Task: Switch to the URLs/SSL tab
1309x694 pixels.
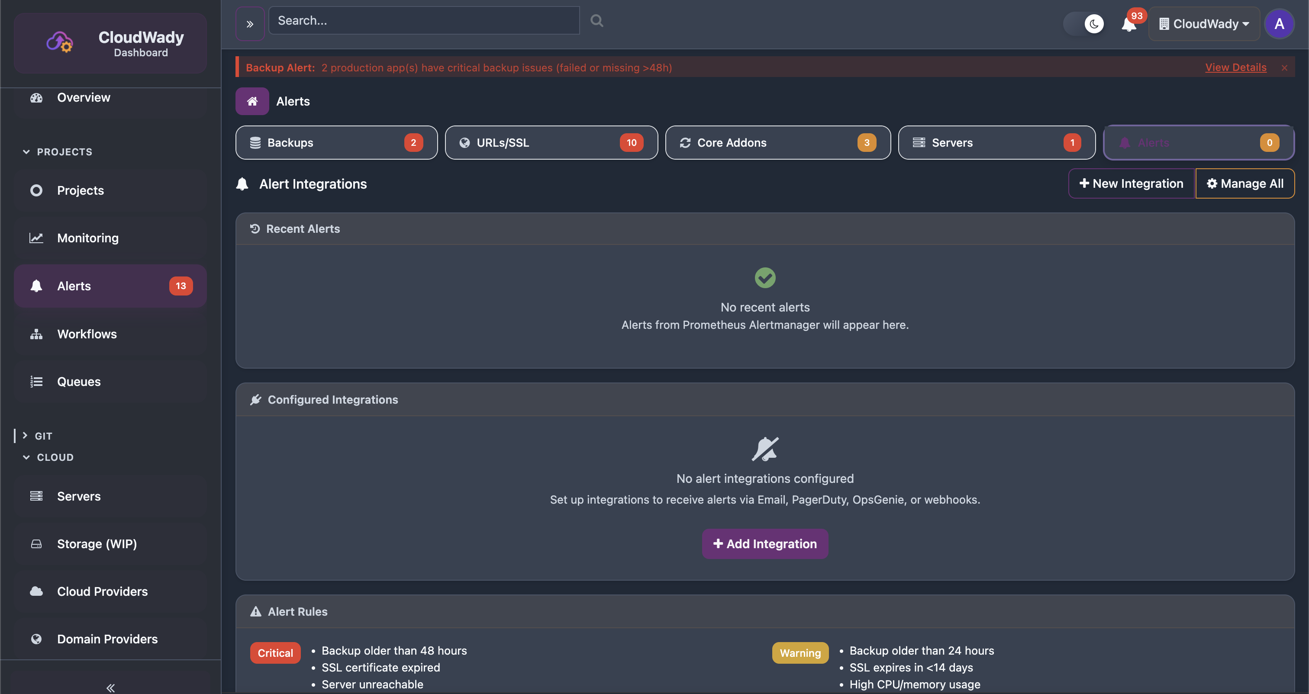Action: (x=551, y=142)
